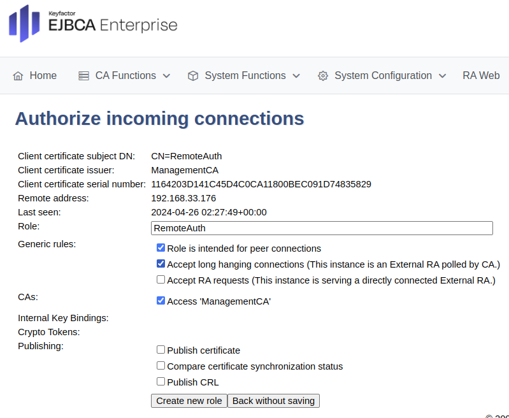Enable the Publish certificate checkbox

pyautogui.click(x=161, y=350)
